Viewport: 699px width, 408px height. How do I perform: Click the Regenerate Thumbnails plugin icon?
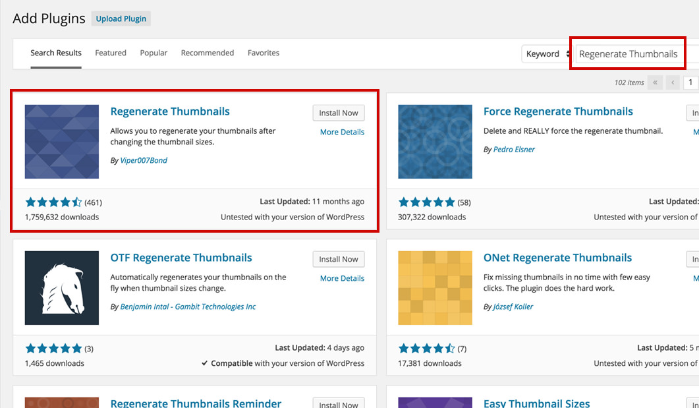tap(61, 142)
